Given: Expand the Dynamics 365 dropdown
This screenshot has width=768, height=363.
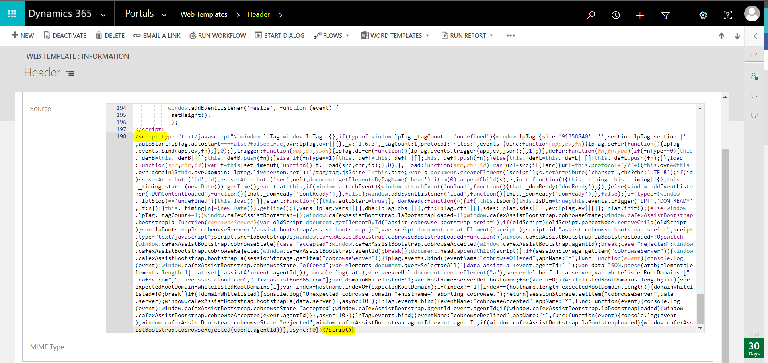Looking at the screenshot, I should coord(103,15).
